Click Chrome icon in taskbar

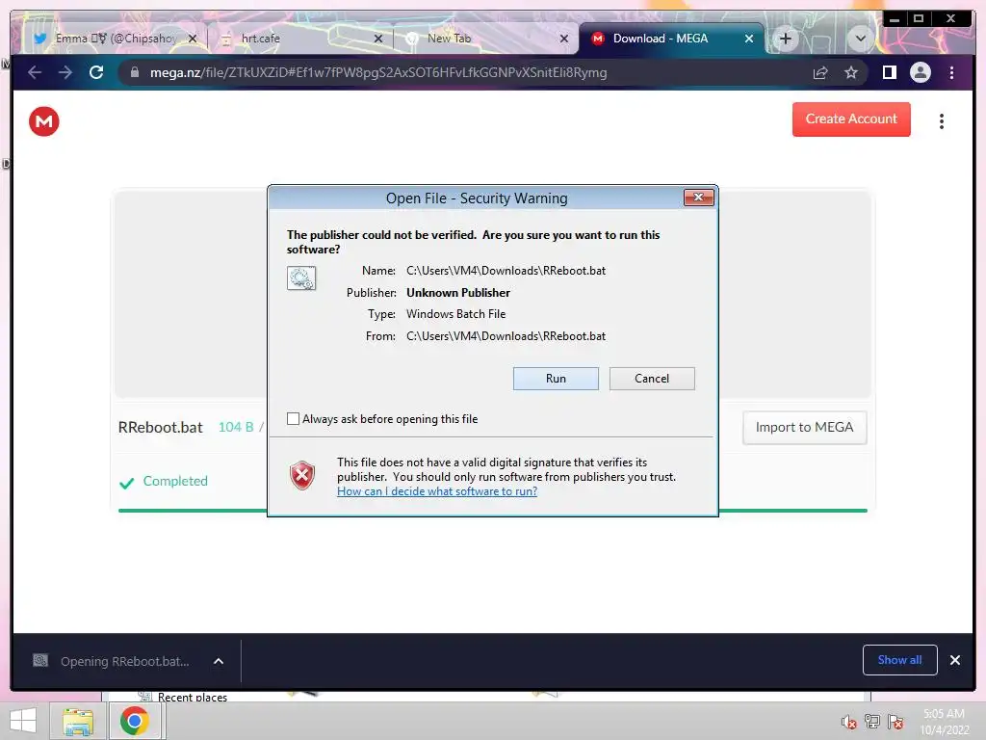(135, 721)
